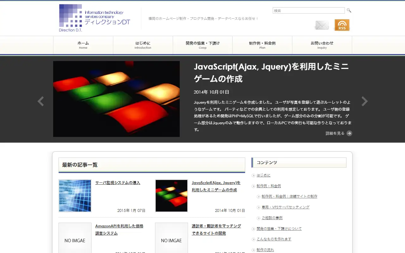Open sidebar link 制作の流れ

pos(265,250)
